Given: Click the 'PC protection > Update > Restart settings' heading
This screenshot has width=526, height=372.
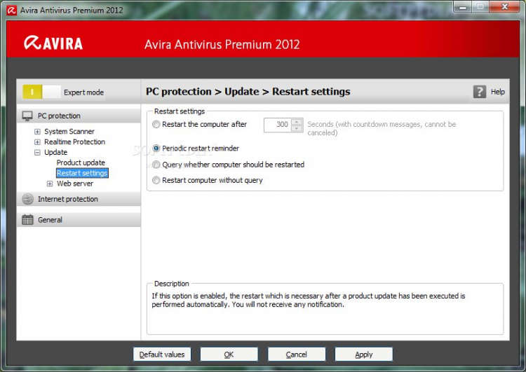Looking at the screenshot, I should pos(248,92).
